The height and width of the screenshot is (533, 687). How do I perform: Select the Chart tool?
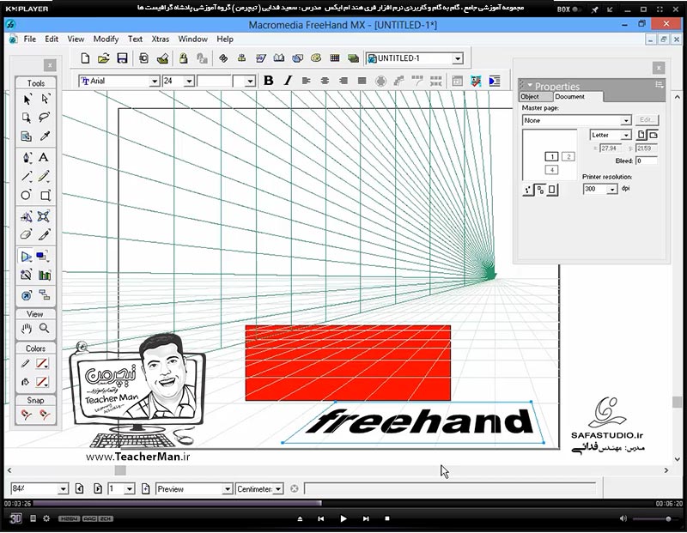[x=45, y=275]
